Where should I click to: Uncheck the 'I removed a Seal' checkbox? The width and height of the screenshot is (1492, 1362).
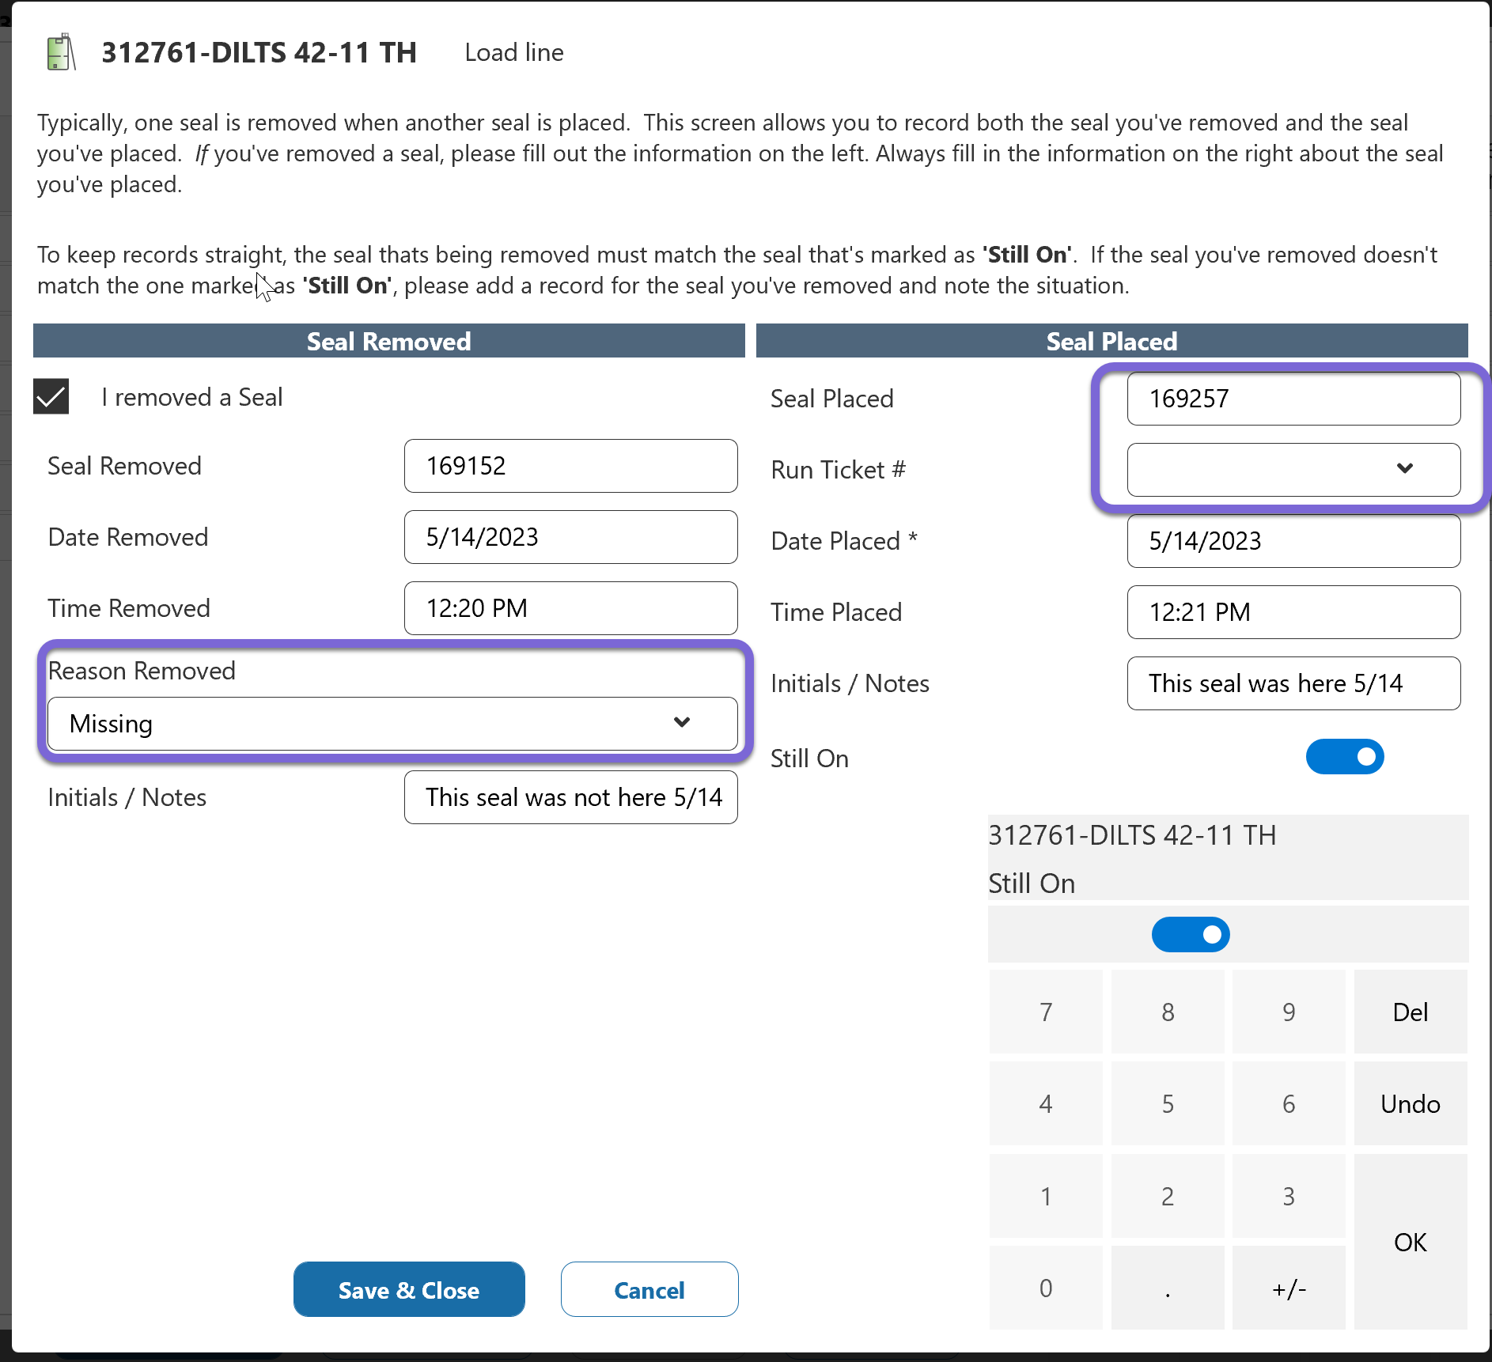pyautogui.click(x=51, y=396)
